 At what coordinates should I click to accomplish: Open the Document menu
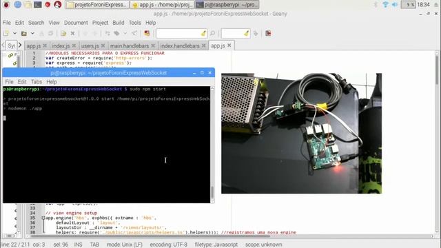(x=76, y=23)
